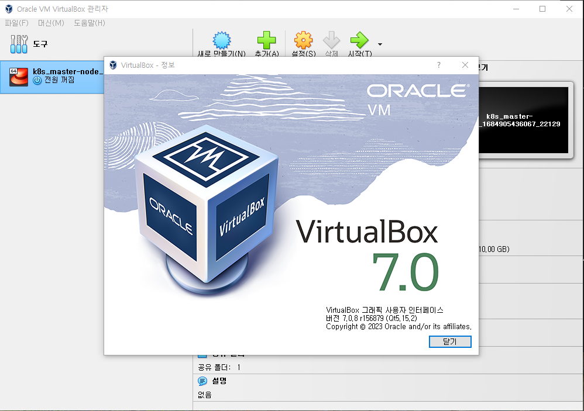
Task: Start the VM with the green arrow icon
Action: click(x=359, y=40)
